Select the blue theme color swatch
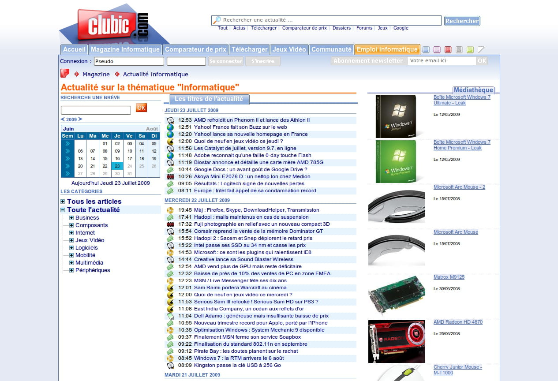 coord(426,49)
